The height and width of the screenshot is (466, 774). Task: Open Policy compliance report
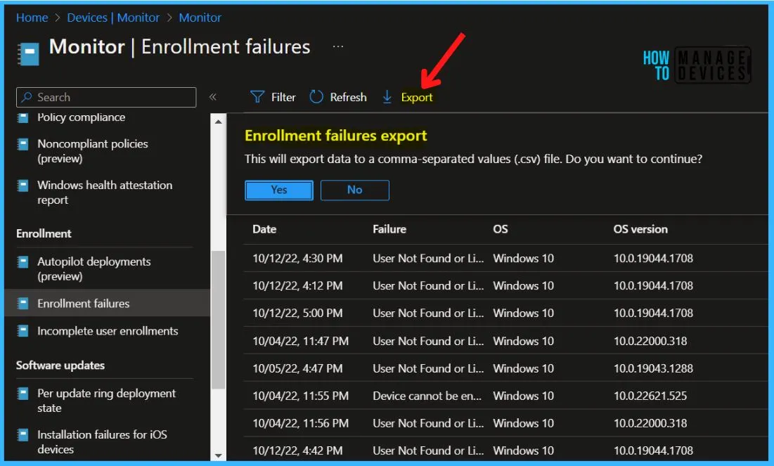[81, 117]
